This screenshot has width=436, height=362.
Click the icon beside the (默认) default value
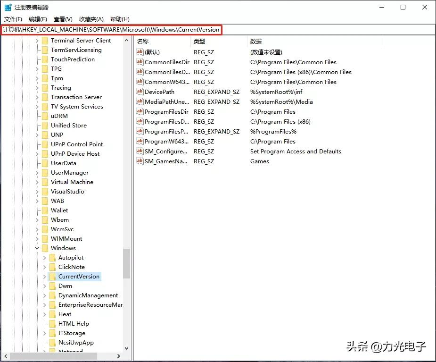[140, 52]
